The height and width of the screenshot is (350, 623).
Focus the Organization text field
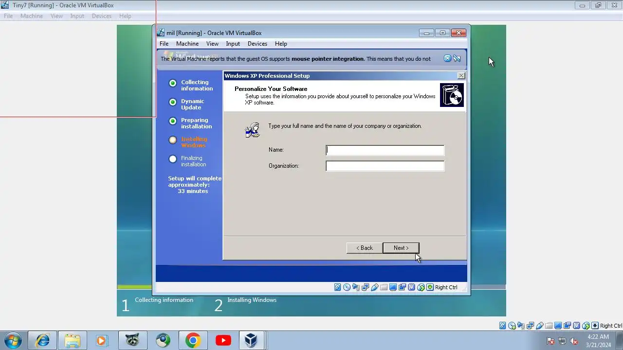[385, 166]
